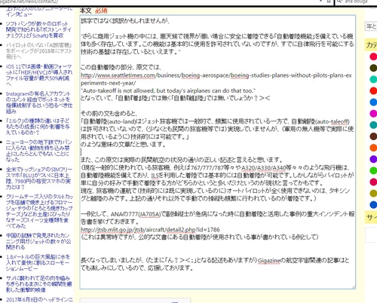The height and width of the screenshot is (303, 377).
Task: Click the line その前の文も含めると
Action: pyautogui.click(x=109, y=114)
